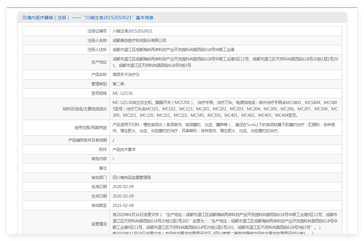Select the 审批部门 label
The height and width of the screenshot is (241, 364).
point(99,177)
